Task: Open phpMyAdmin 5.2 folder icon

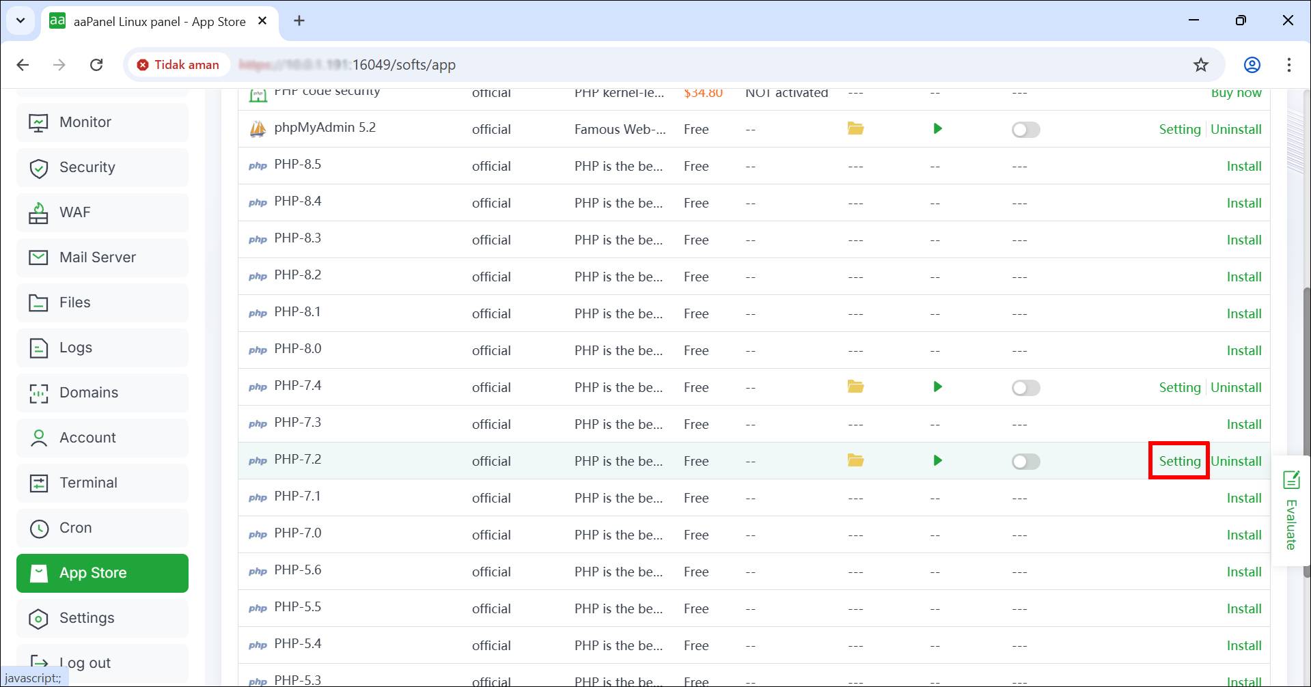Action: [855, 128]
